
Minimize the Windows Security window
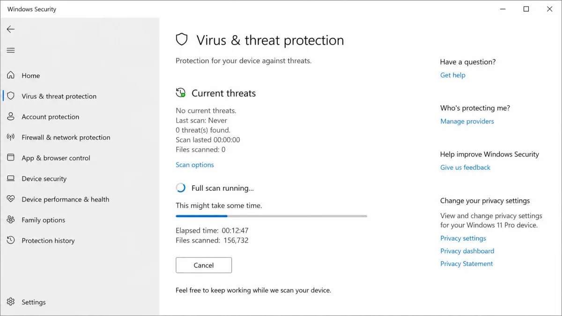503,9
